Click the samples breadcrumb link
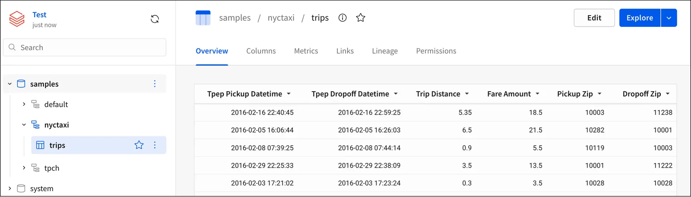Screen dimensions: 691x197 (x=235, y=18)
